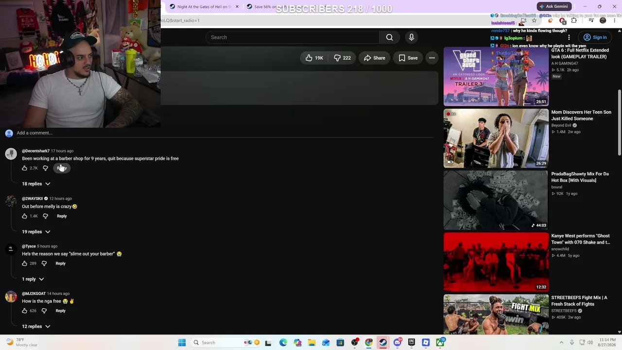Open the weather widget showing 78°F
The image size is (622, 350).
click(x=22, y=343)
